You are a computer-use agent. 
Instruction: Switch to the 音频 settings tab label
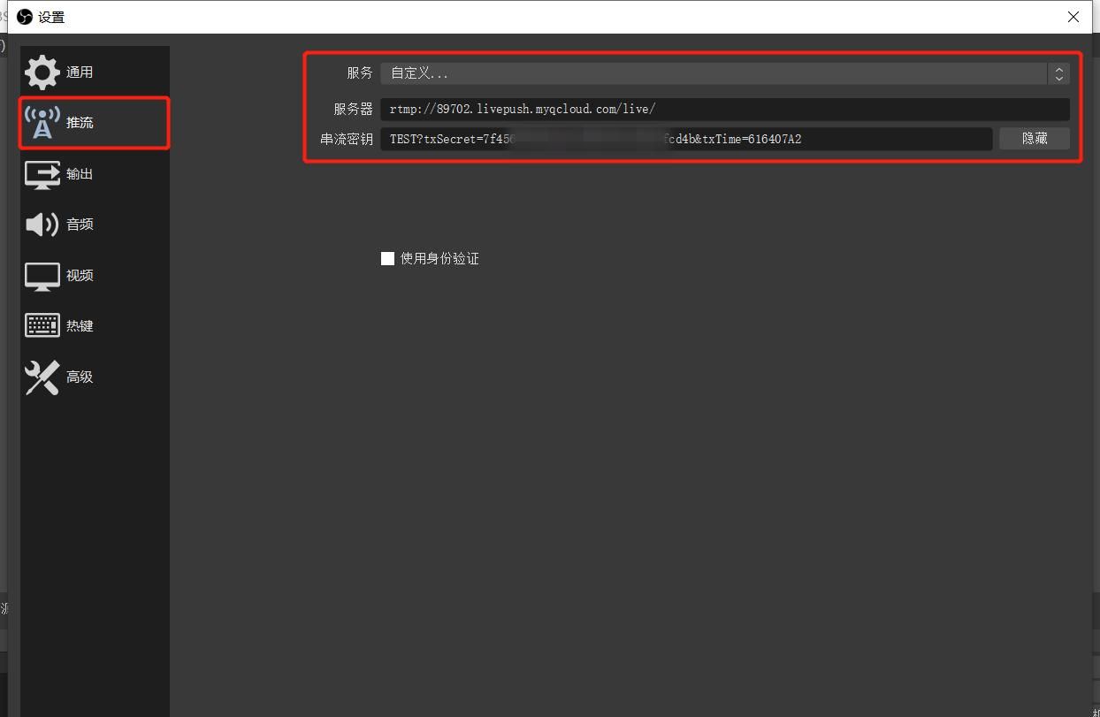click(x=80, y=225)
